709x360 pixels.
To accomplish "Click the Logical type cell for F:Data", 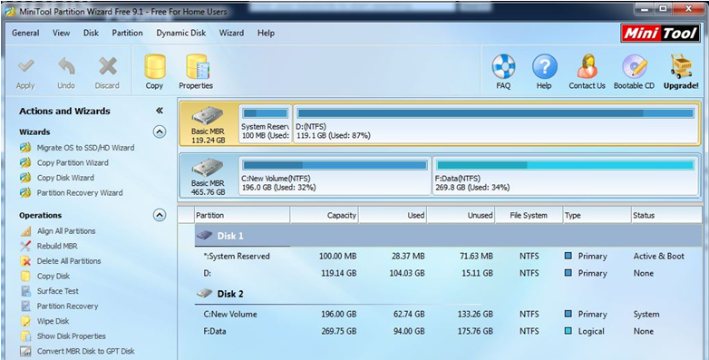I will 591,332.
